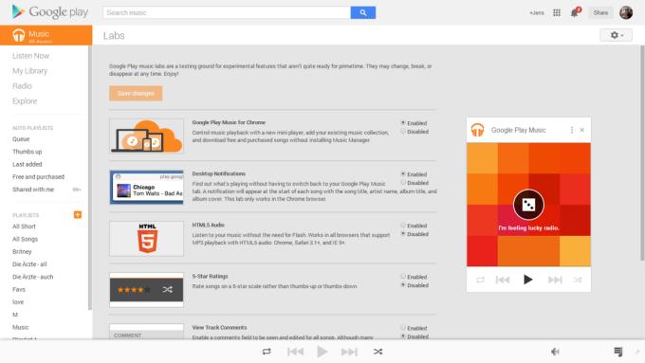This screenshot has height=363, width=645.
Task: Click the shuffle icon in 5-Star Ratings thumbnail
Action: click(x=167, y=290)
